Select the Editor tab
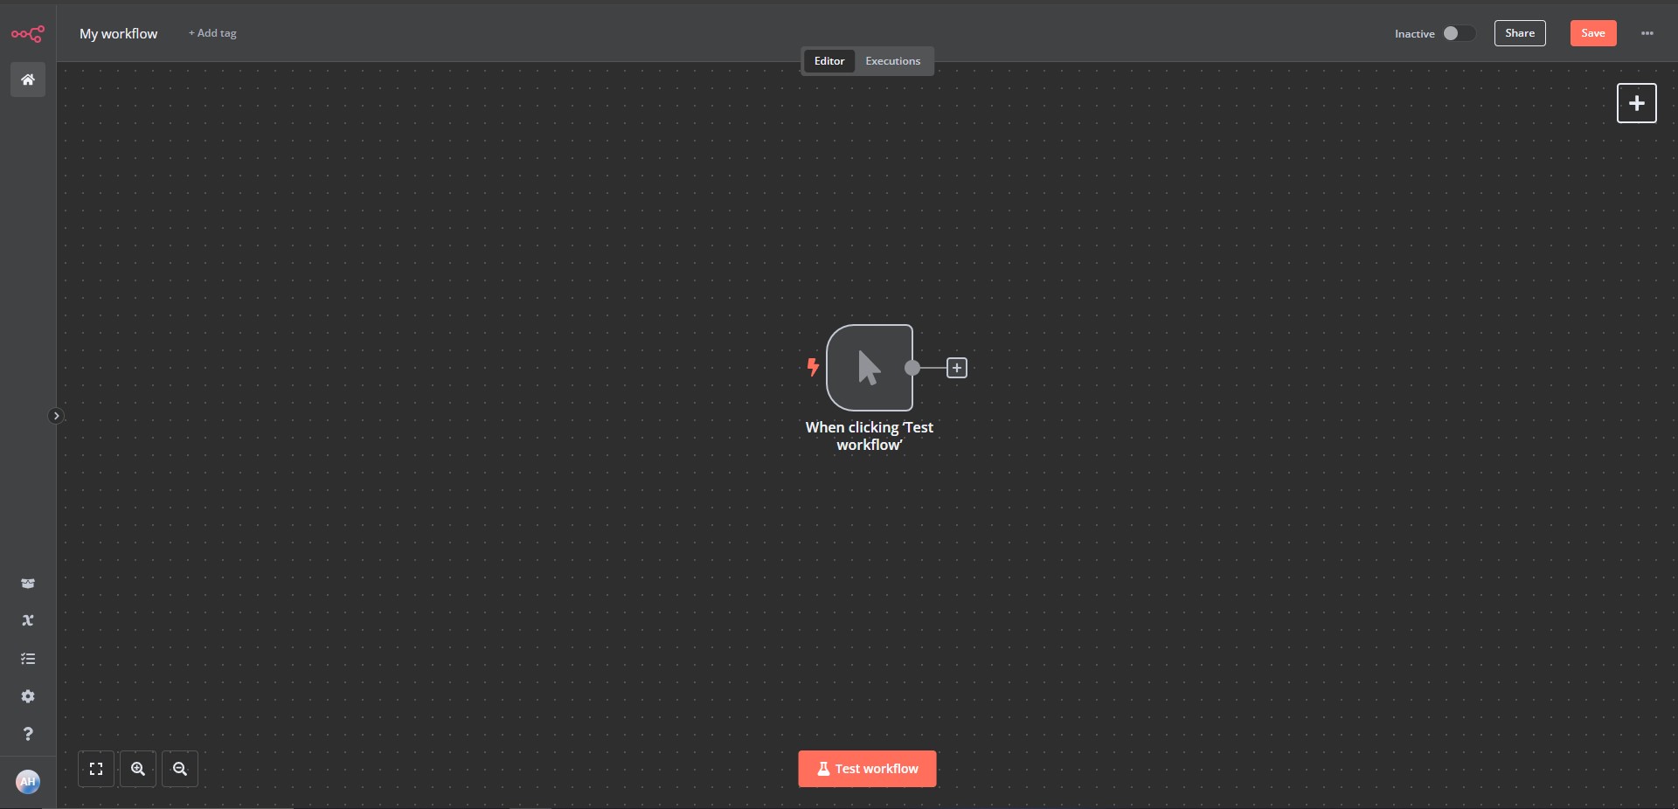Image resolution: width=1678 pixels, height=809 pixels. pyautogui.click(x=829, y=61)
